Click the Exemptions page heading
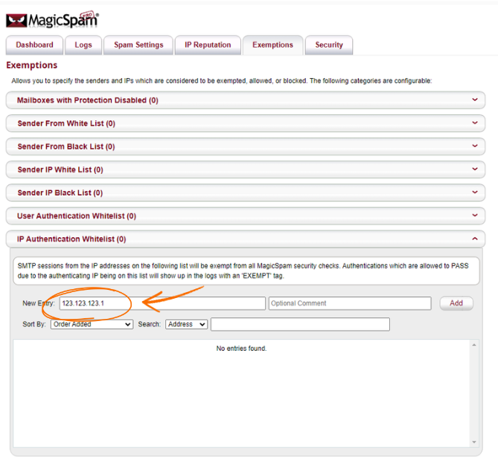498x463 pixels. pos(32,65)
